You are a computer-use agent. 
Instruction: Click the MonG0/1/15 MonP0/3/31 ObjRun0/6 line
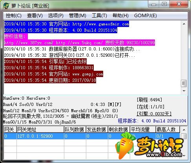(39, 122)
